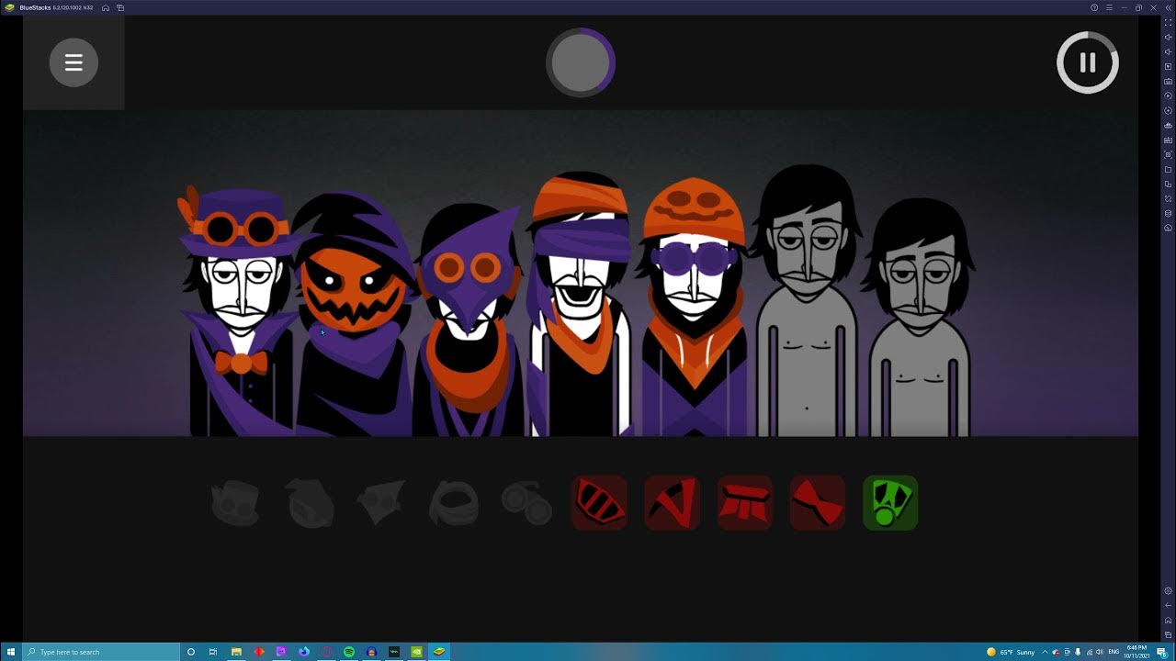This screenshot has height=661, width=1176.
Task: Go to Android home via sidebar home icon
Action: (1168, 620)
